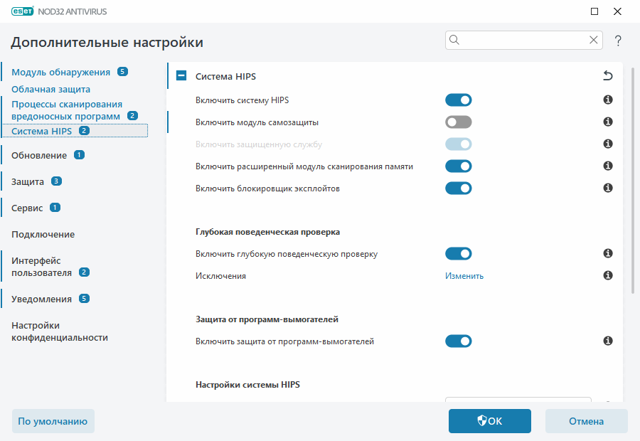Open info icon beside Исключения row

coord(608,275)
